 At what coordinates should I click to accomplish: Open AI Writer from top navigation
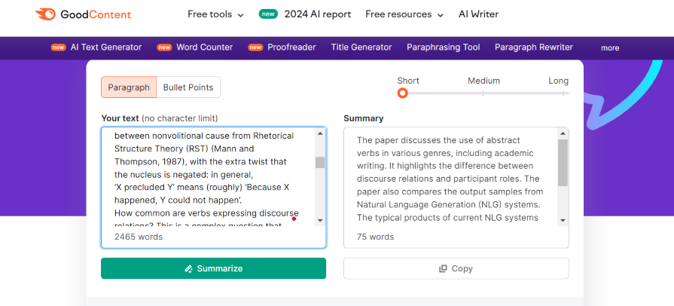tap(478, 14)
